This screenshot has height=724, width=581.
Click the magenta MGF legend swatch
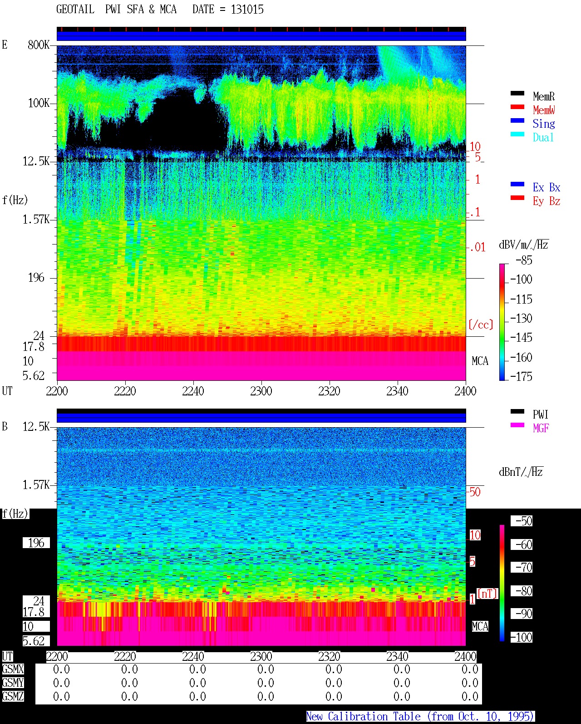517,425
